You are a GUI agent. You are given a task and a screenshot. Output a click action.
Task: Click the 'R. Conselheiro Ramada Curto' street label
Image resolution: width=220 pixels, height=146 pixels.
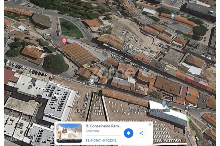(83, 82)
